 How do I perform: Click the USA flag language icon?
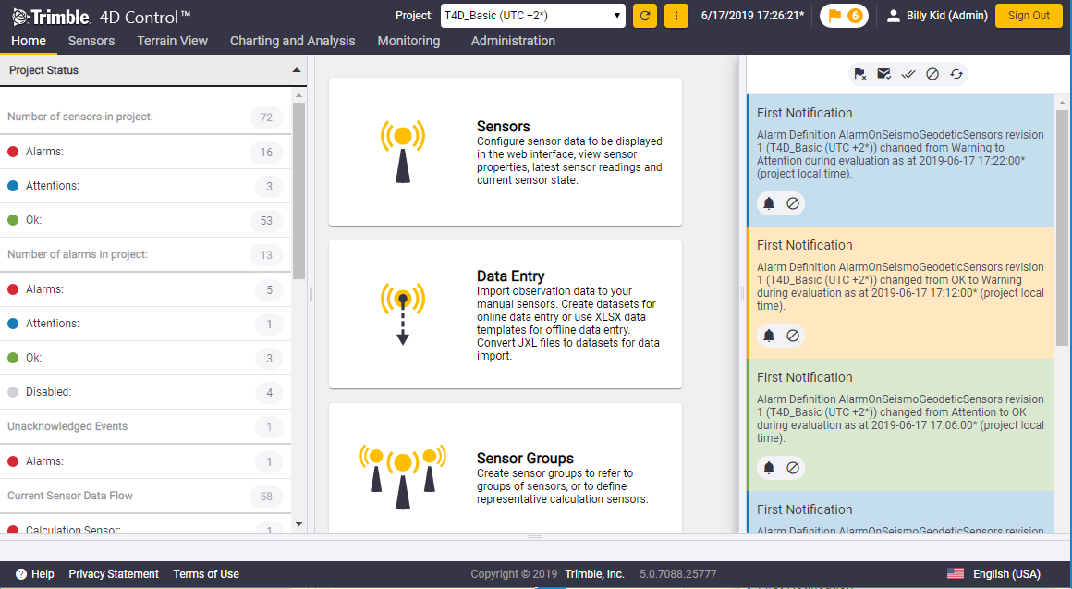[x=955, y=573]
